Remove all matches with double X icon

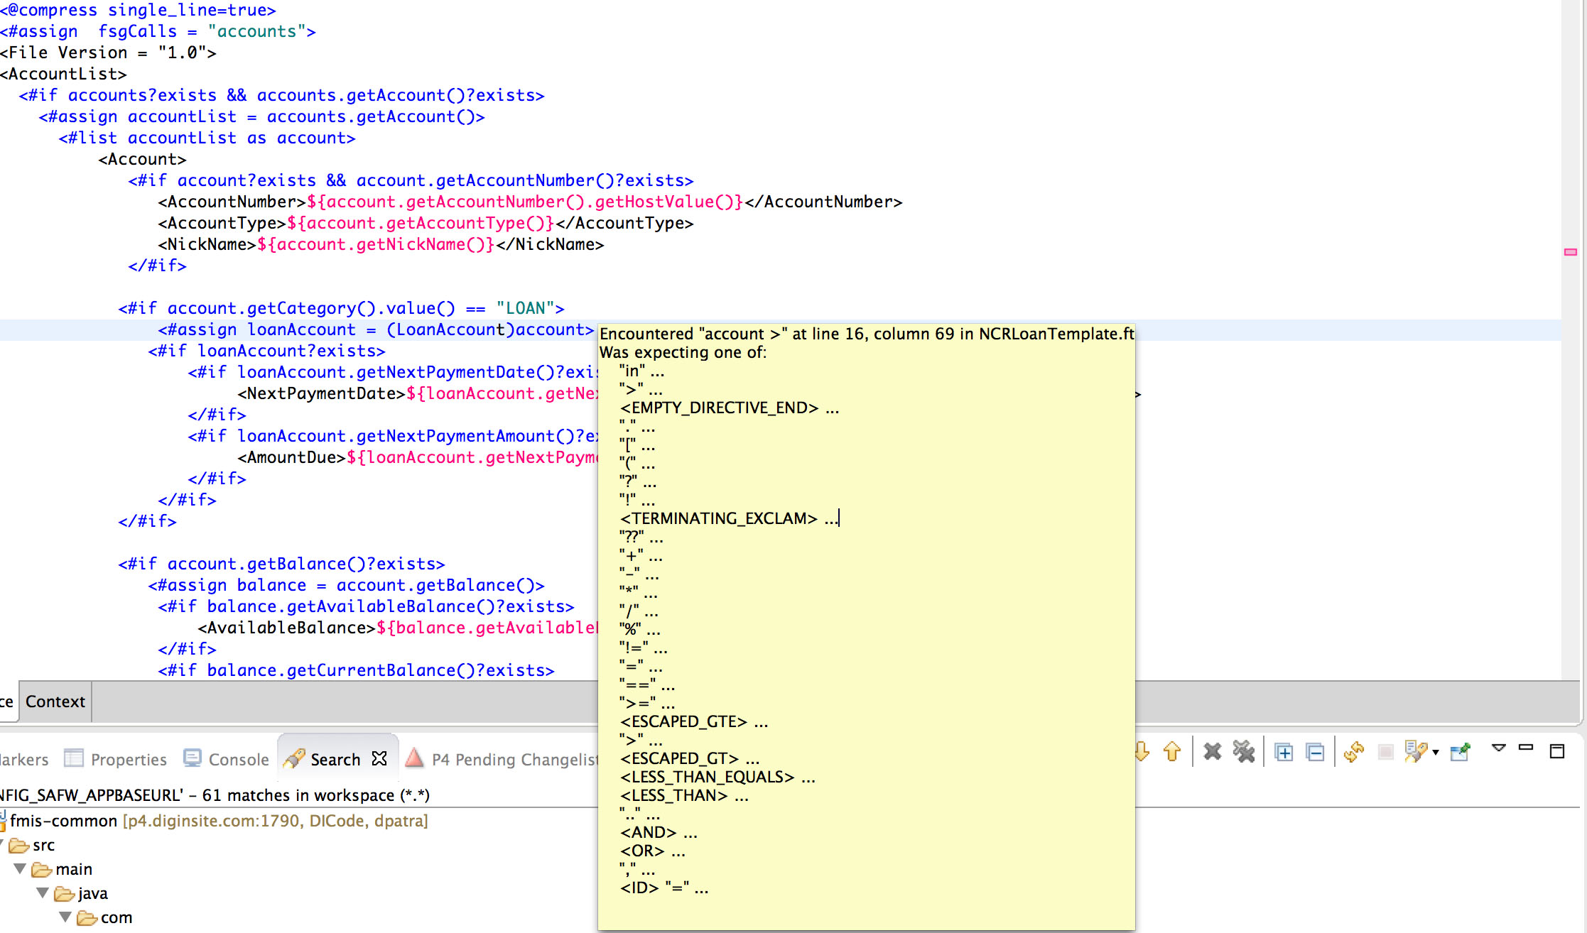click(x=1244, y=752)
